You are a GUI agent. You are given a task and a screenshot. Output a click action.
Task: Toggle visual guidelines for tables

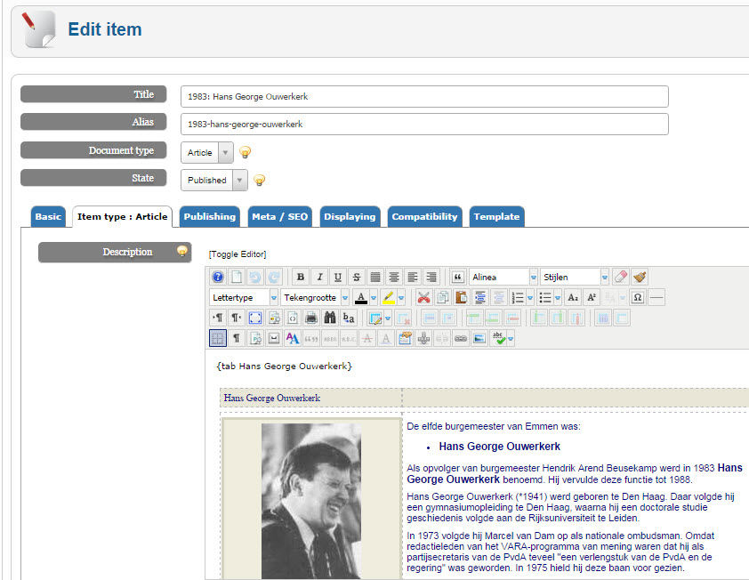[218, 339]
